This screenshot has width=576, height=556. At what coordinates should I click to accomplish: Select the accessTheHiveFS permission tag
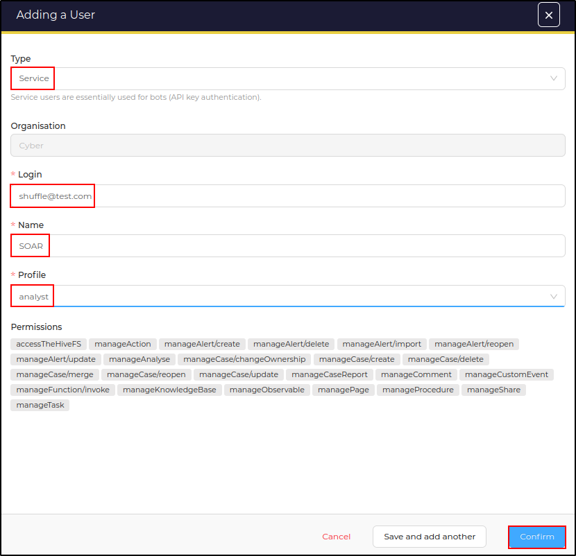coord(48,344)
